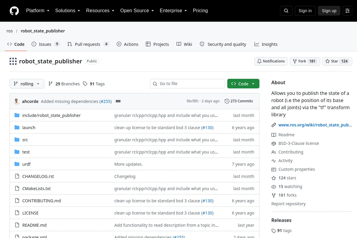Open the Platform dropdown menu
Viewport: 357px width, 238px height.
tap(37, 11)
